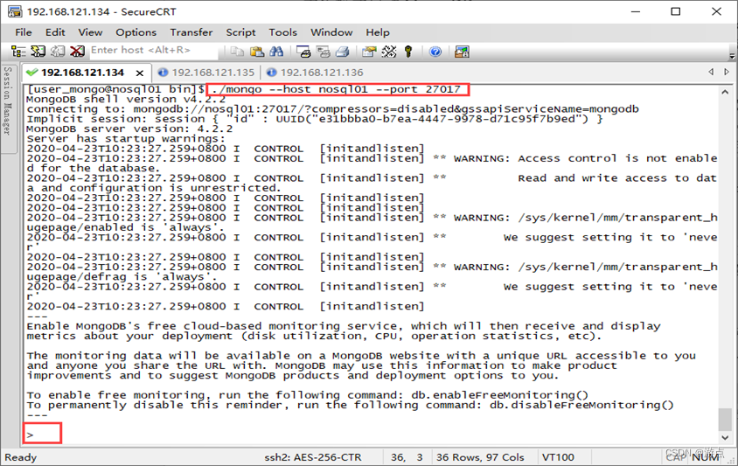Click the vertical scrollbar thumb
The width and height of the screenshot is (738, 466).
pos(725,419)
